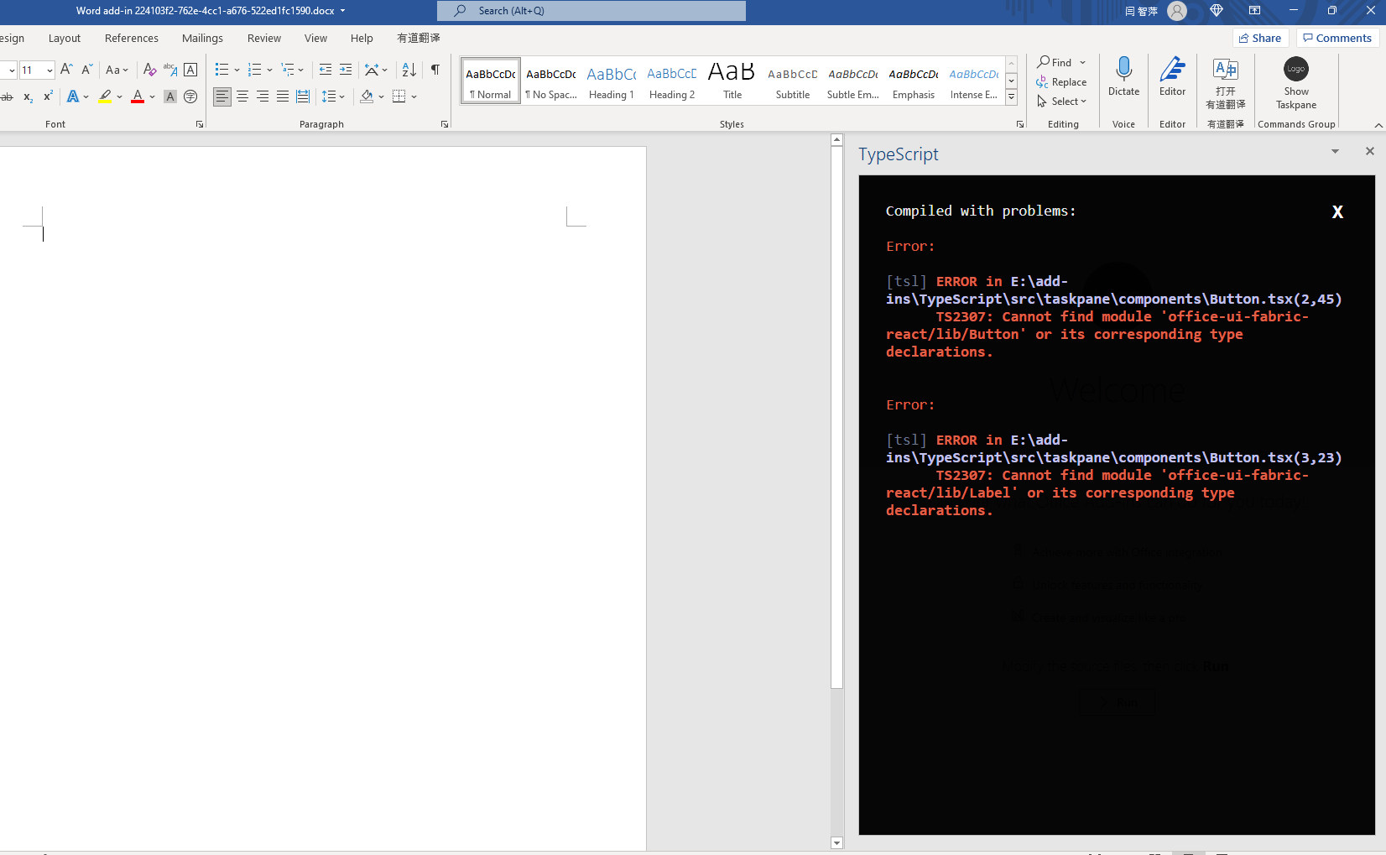Apply yellow text highlight color
This screenshot has height=855, width=1386.
pyautogui.click(x=106, y=97)
